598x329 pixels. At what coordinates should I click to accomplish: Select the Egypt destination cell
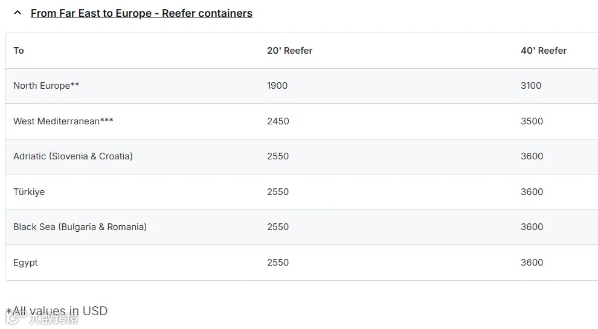(25, 263)
